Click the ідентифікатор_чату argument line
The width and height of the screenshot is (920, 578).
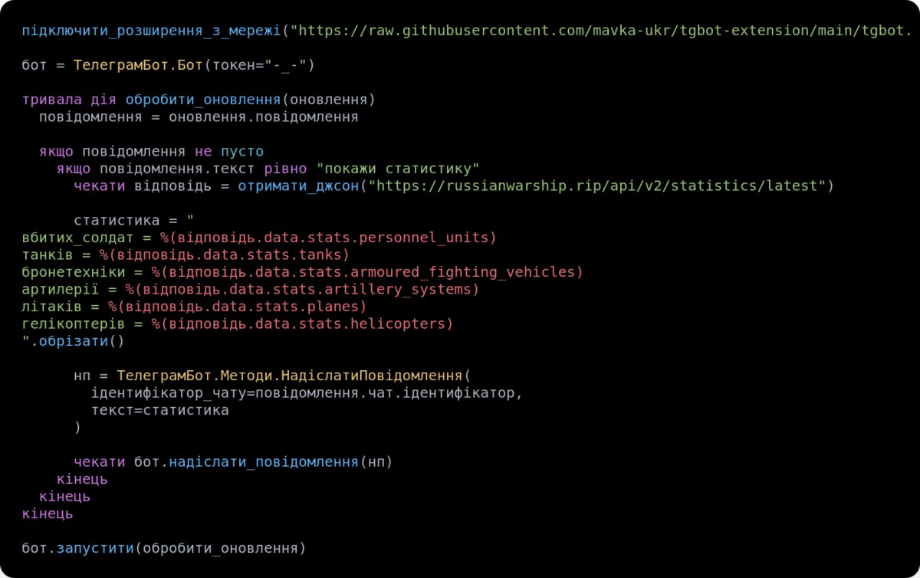[x=307, y=393]
